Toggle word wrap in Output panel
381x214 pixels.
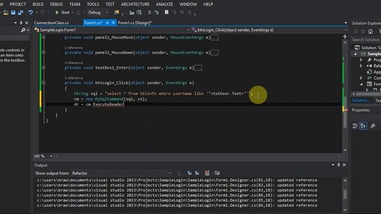217,173
